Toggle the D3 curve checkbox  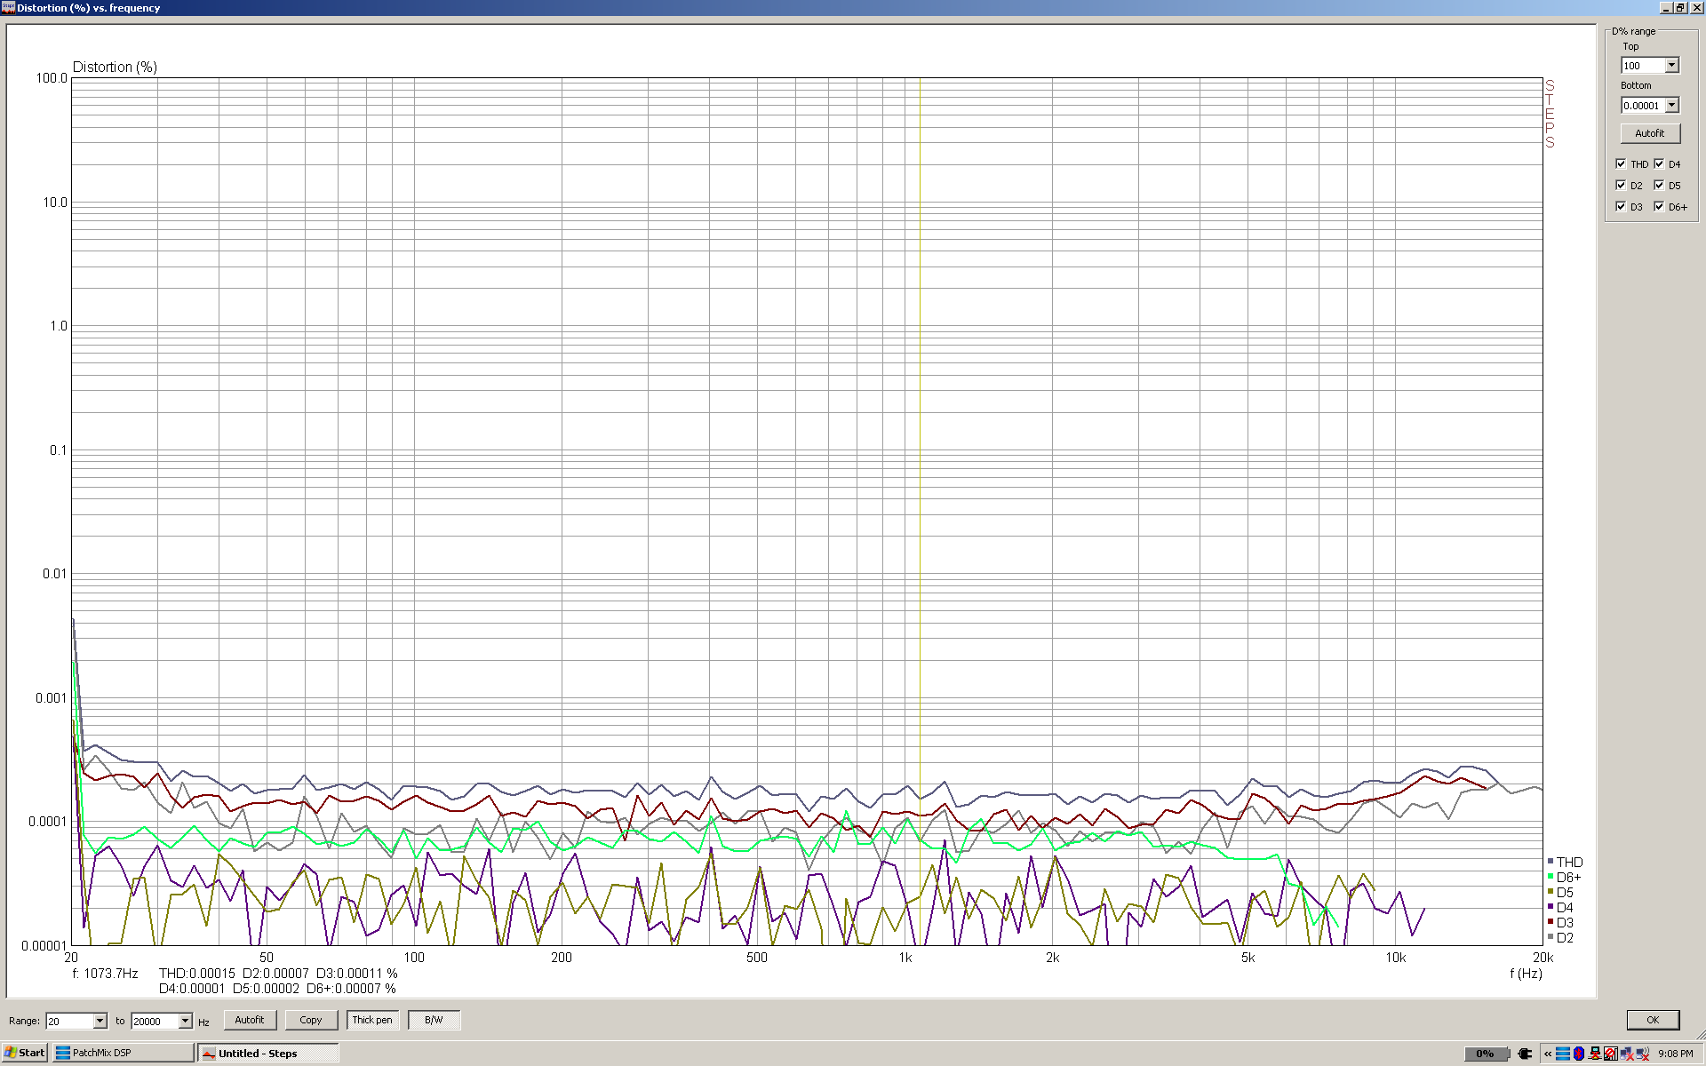click(x=1621, y=206)
